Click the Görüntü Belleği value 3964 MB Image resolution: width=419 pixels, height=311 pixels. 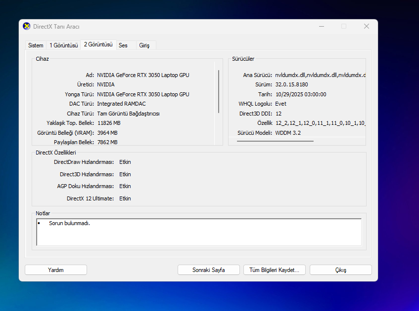coord(107,133)
